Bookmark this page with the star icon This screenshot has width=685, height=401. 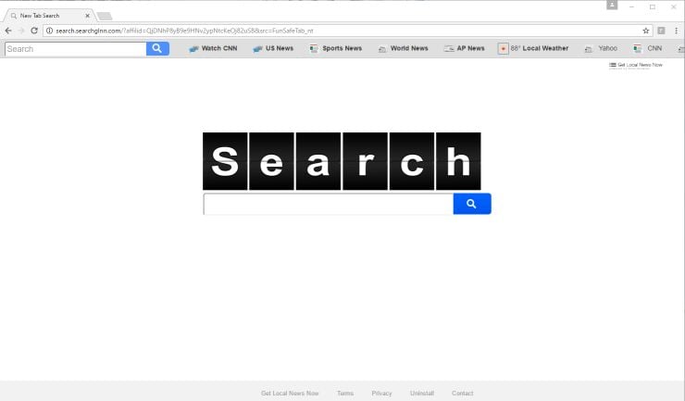pos(647,31)
